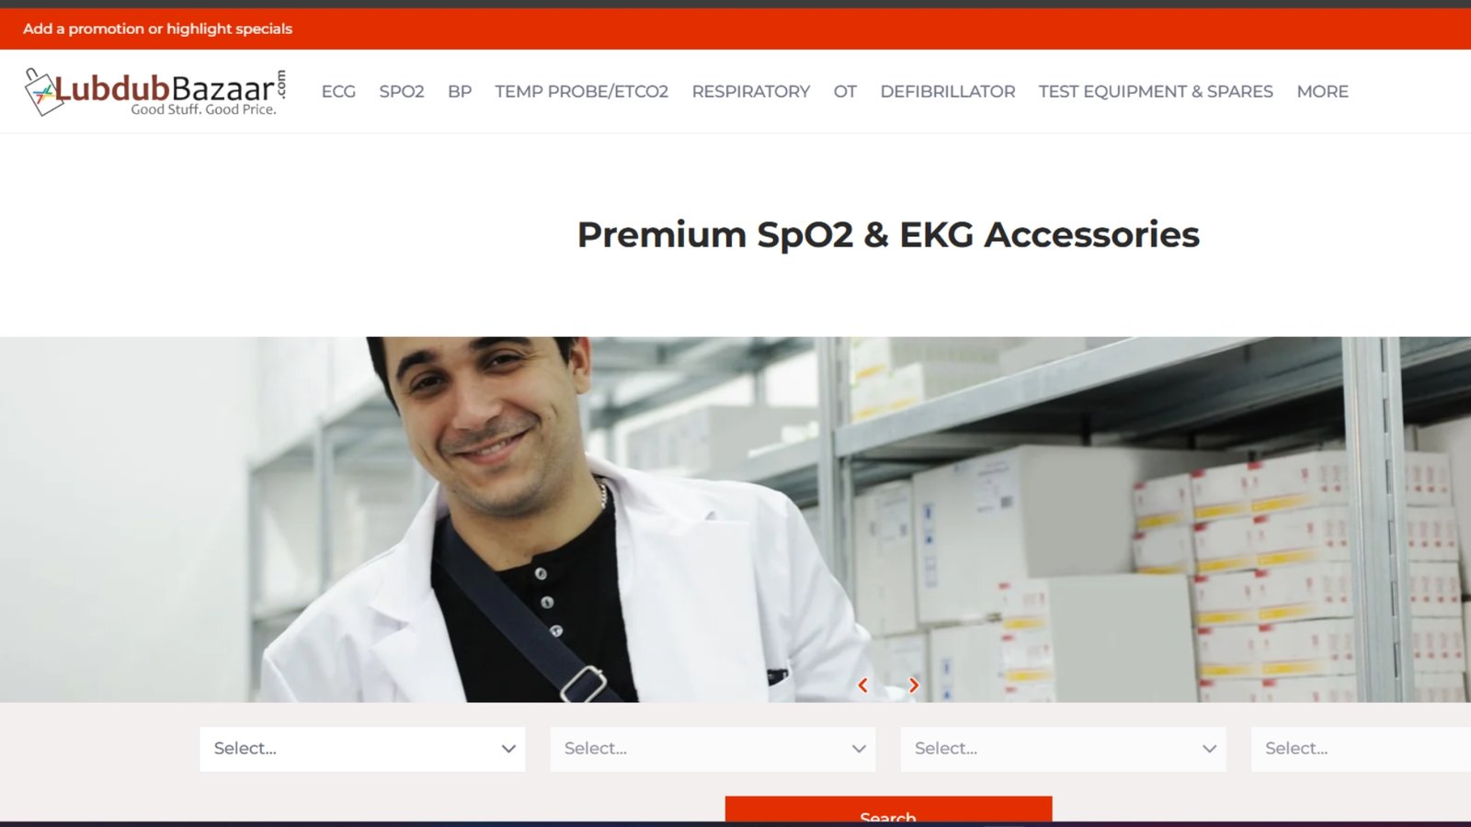
Task: Select TEMP PROBE/ETCO2 menu item
Action: pyautogui.click(x=581, y=92)
